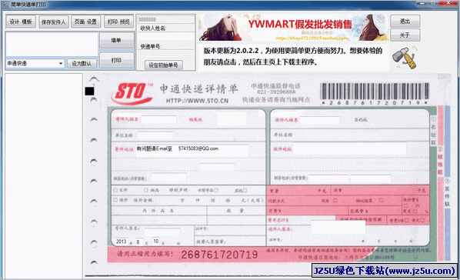Click the 设定初始单号 button

163,65
